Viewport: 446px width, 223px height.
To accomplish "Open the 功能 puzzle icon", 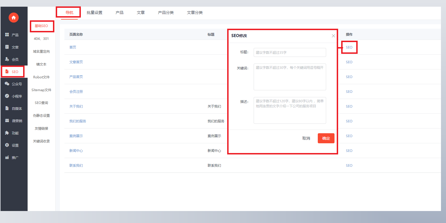I will pos(7,133).
